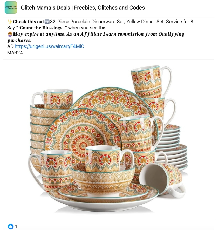This screenshot has width=218, height=230.
Task: Click the woman emoji before May expire
Action: tap(10, 34)
